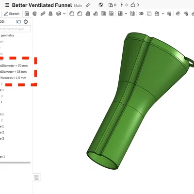The width and height of the screenshot is (194, 194).
Task: Select the Rib tool
Action: [96, 14]
